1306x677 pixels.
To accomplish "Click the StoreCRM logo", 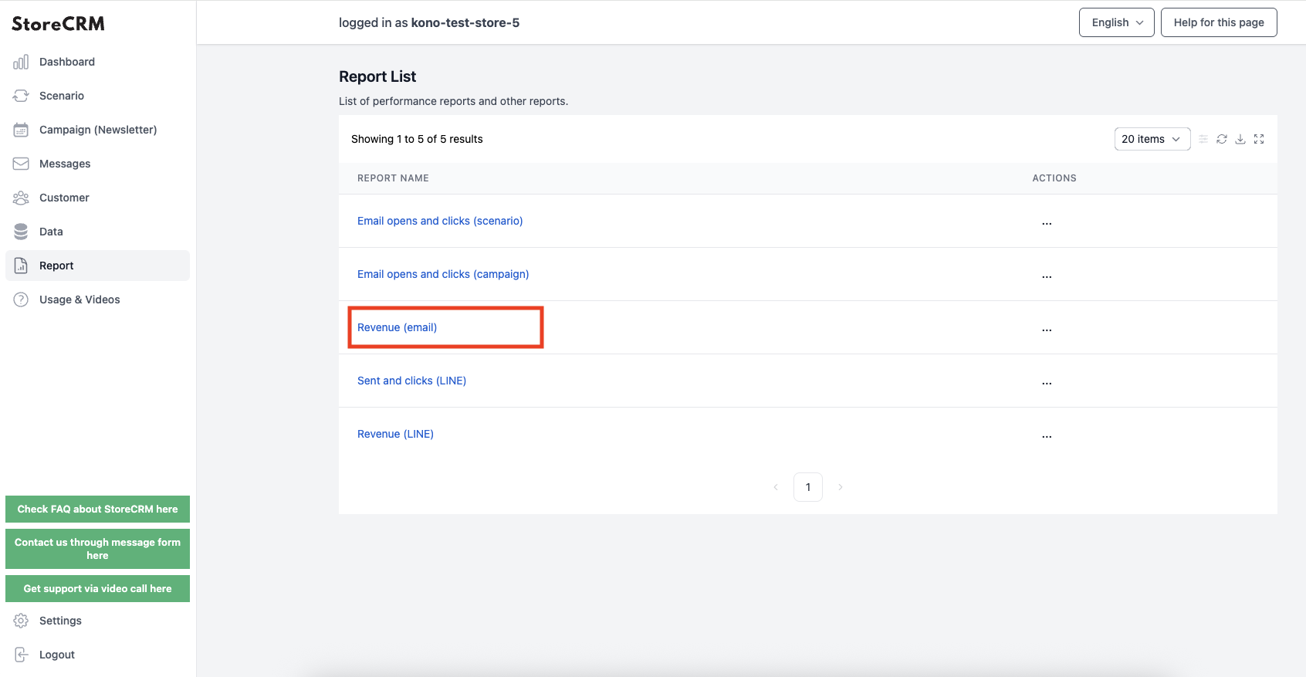I will (58, 24).
